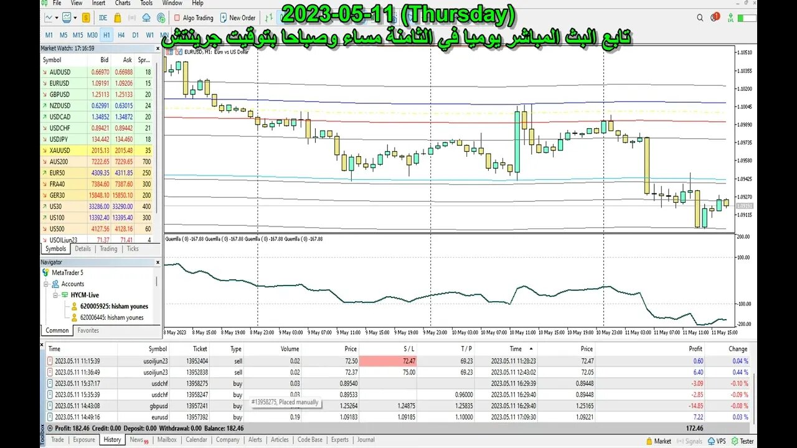The height and width of the screenshot is (448, 797).
Task: Click the yellow dollar symbol icon
Action: tap(86, 18)
